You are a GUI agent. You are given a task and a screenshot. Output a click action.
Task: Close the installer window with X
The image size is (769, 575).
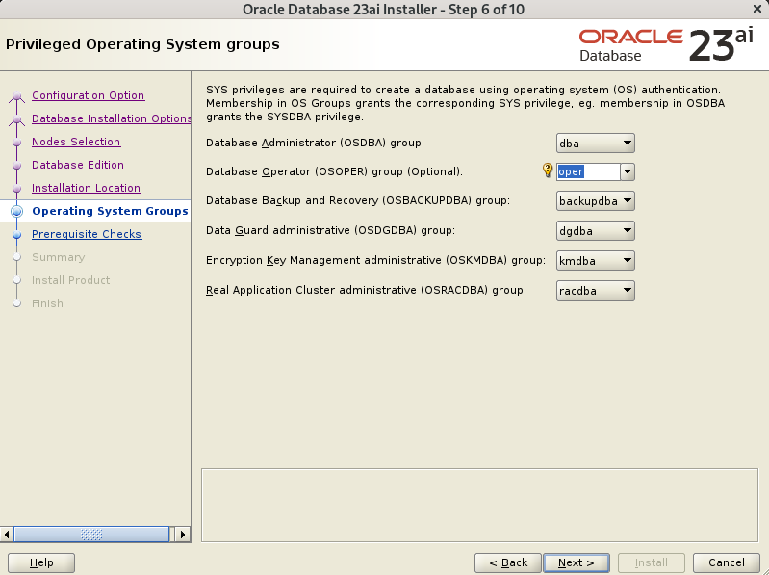coord(757,9)
